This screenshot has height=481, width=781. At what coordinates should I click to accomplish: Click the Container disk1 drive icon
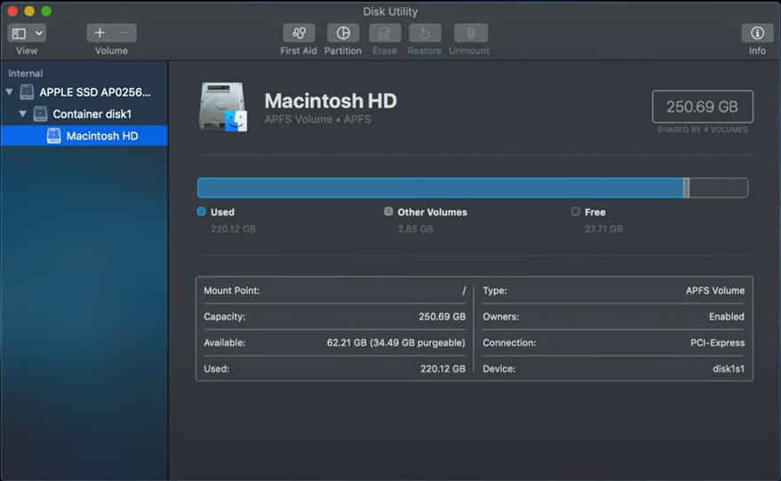pos(40,114)
